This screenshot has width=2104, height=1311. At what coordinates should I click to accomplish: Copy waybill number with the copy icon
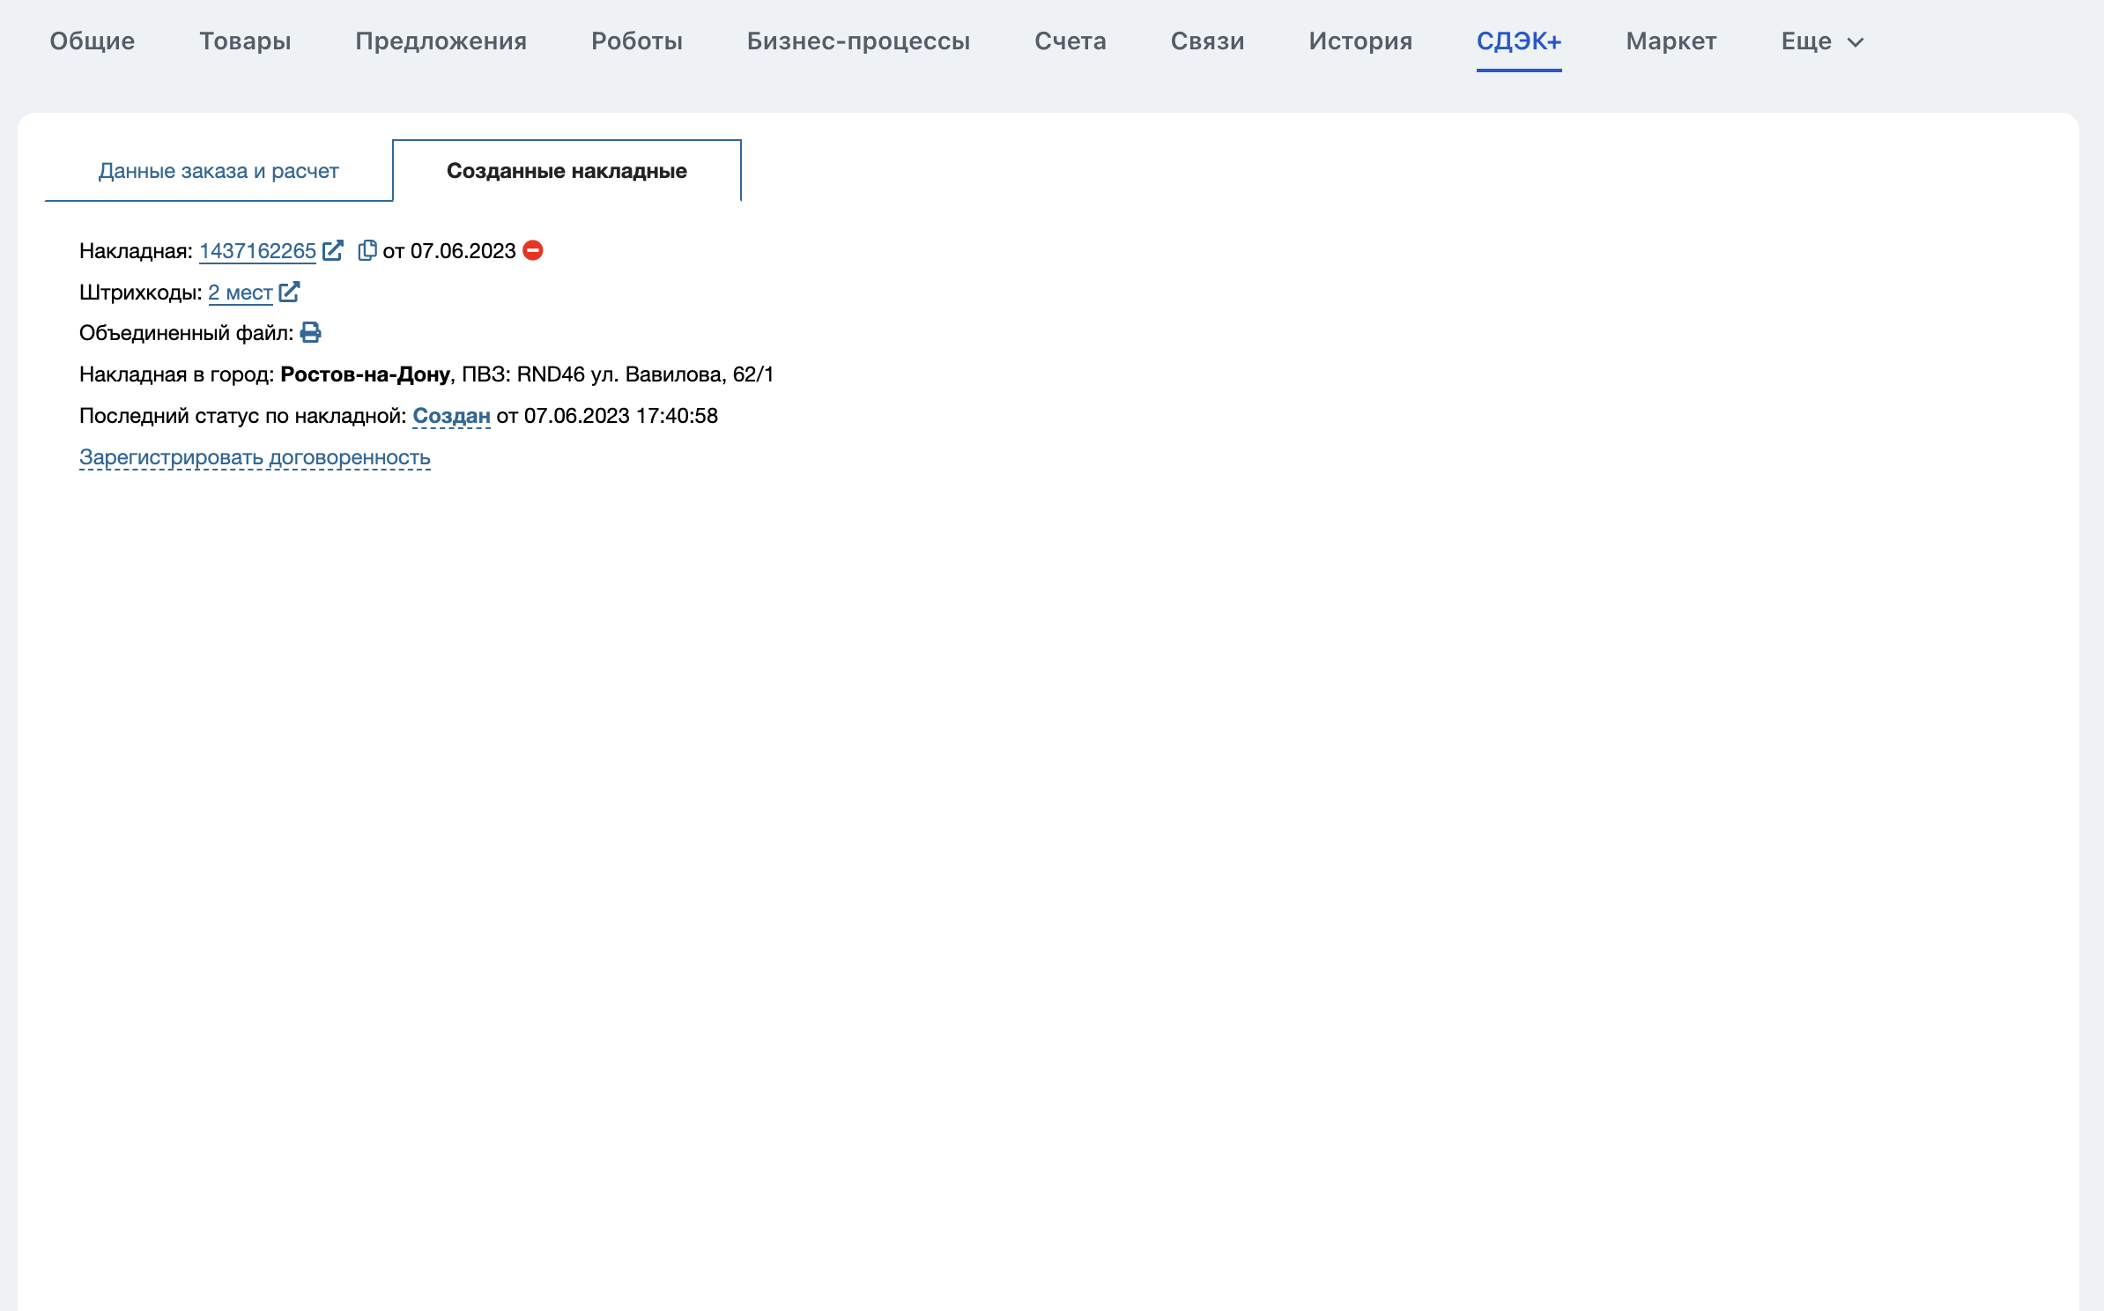[x=367, y=250]
